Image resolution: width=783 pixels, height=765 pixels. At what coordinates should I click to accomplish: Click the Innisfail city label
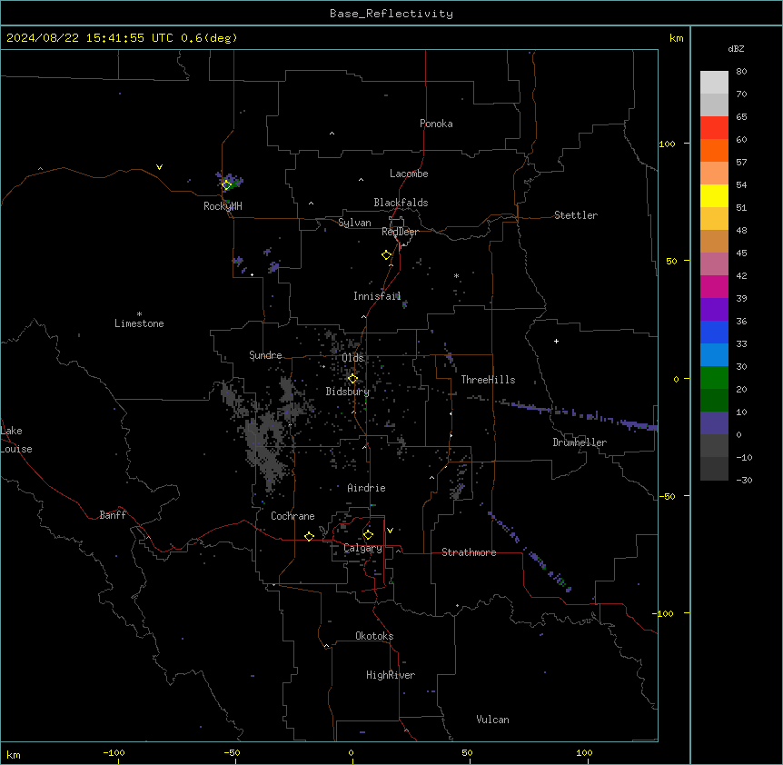click(x=377, y=296)
